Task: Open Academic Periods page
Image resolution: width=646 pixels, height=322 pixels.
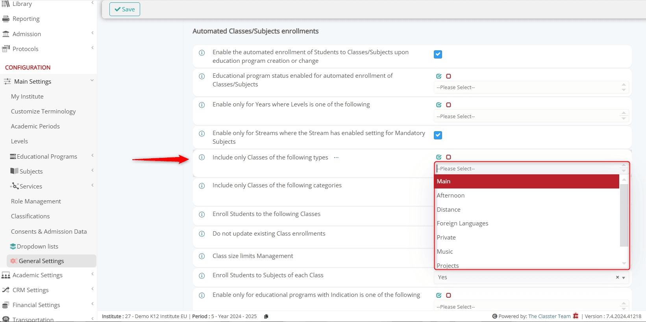Action: 35,126
